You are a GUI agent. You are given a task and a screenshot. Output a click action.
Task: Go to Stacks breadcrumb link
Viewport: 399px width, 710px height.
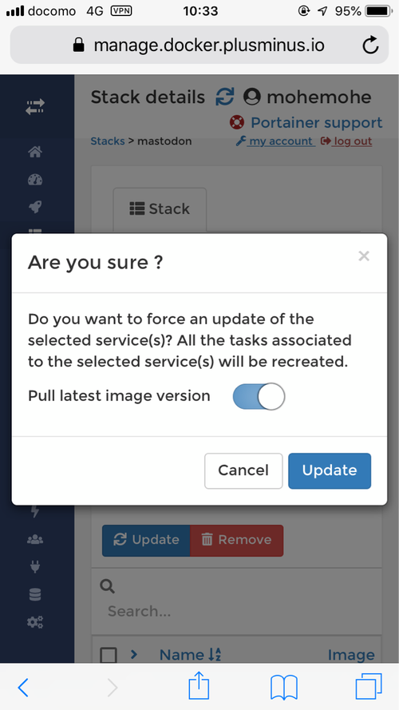pos(108,141)
